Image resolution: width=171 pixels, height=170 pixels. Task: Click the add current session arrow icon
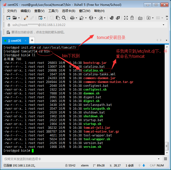(x=8, y=32)
